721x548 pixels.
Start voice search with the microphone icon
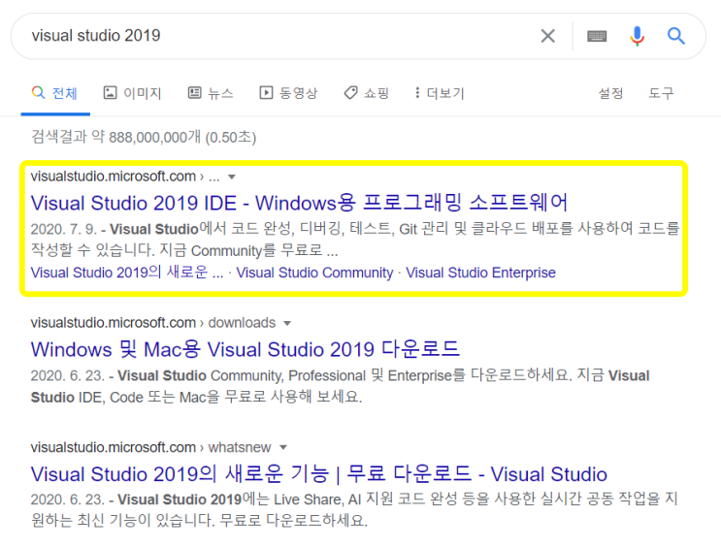pos(637,36)
